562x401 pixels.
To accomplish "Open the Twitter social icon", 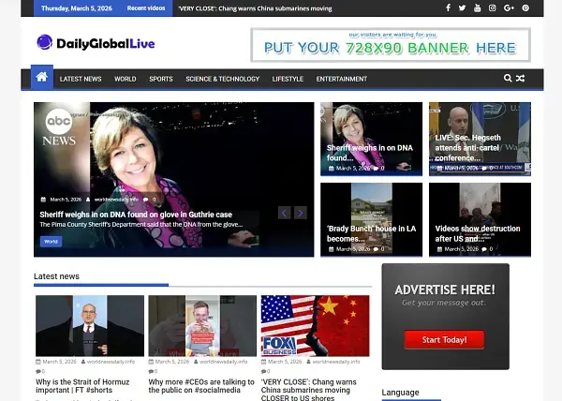I will point(463,8).
